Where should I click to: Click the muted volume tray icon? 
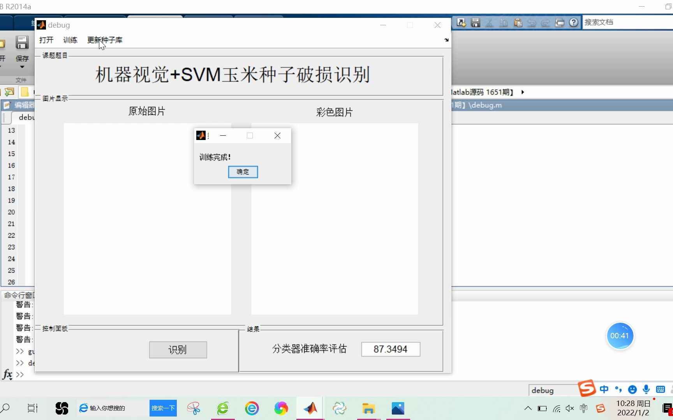[x=570, y=408]
